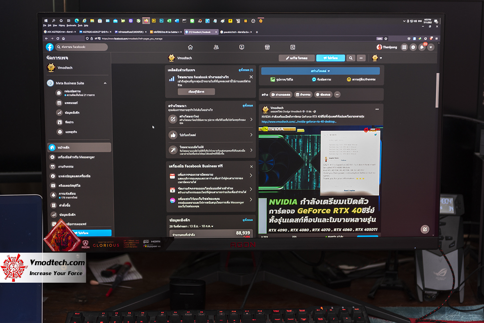Click the floating compose message icon
This screenshot has height=323, width=484.
coord(425,229)
